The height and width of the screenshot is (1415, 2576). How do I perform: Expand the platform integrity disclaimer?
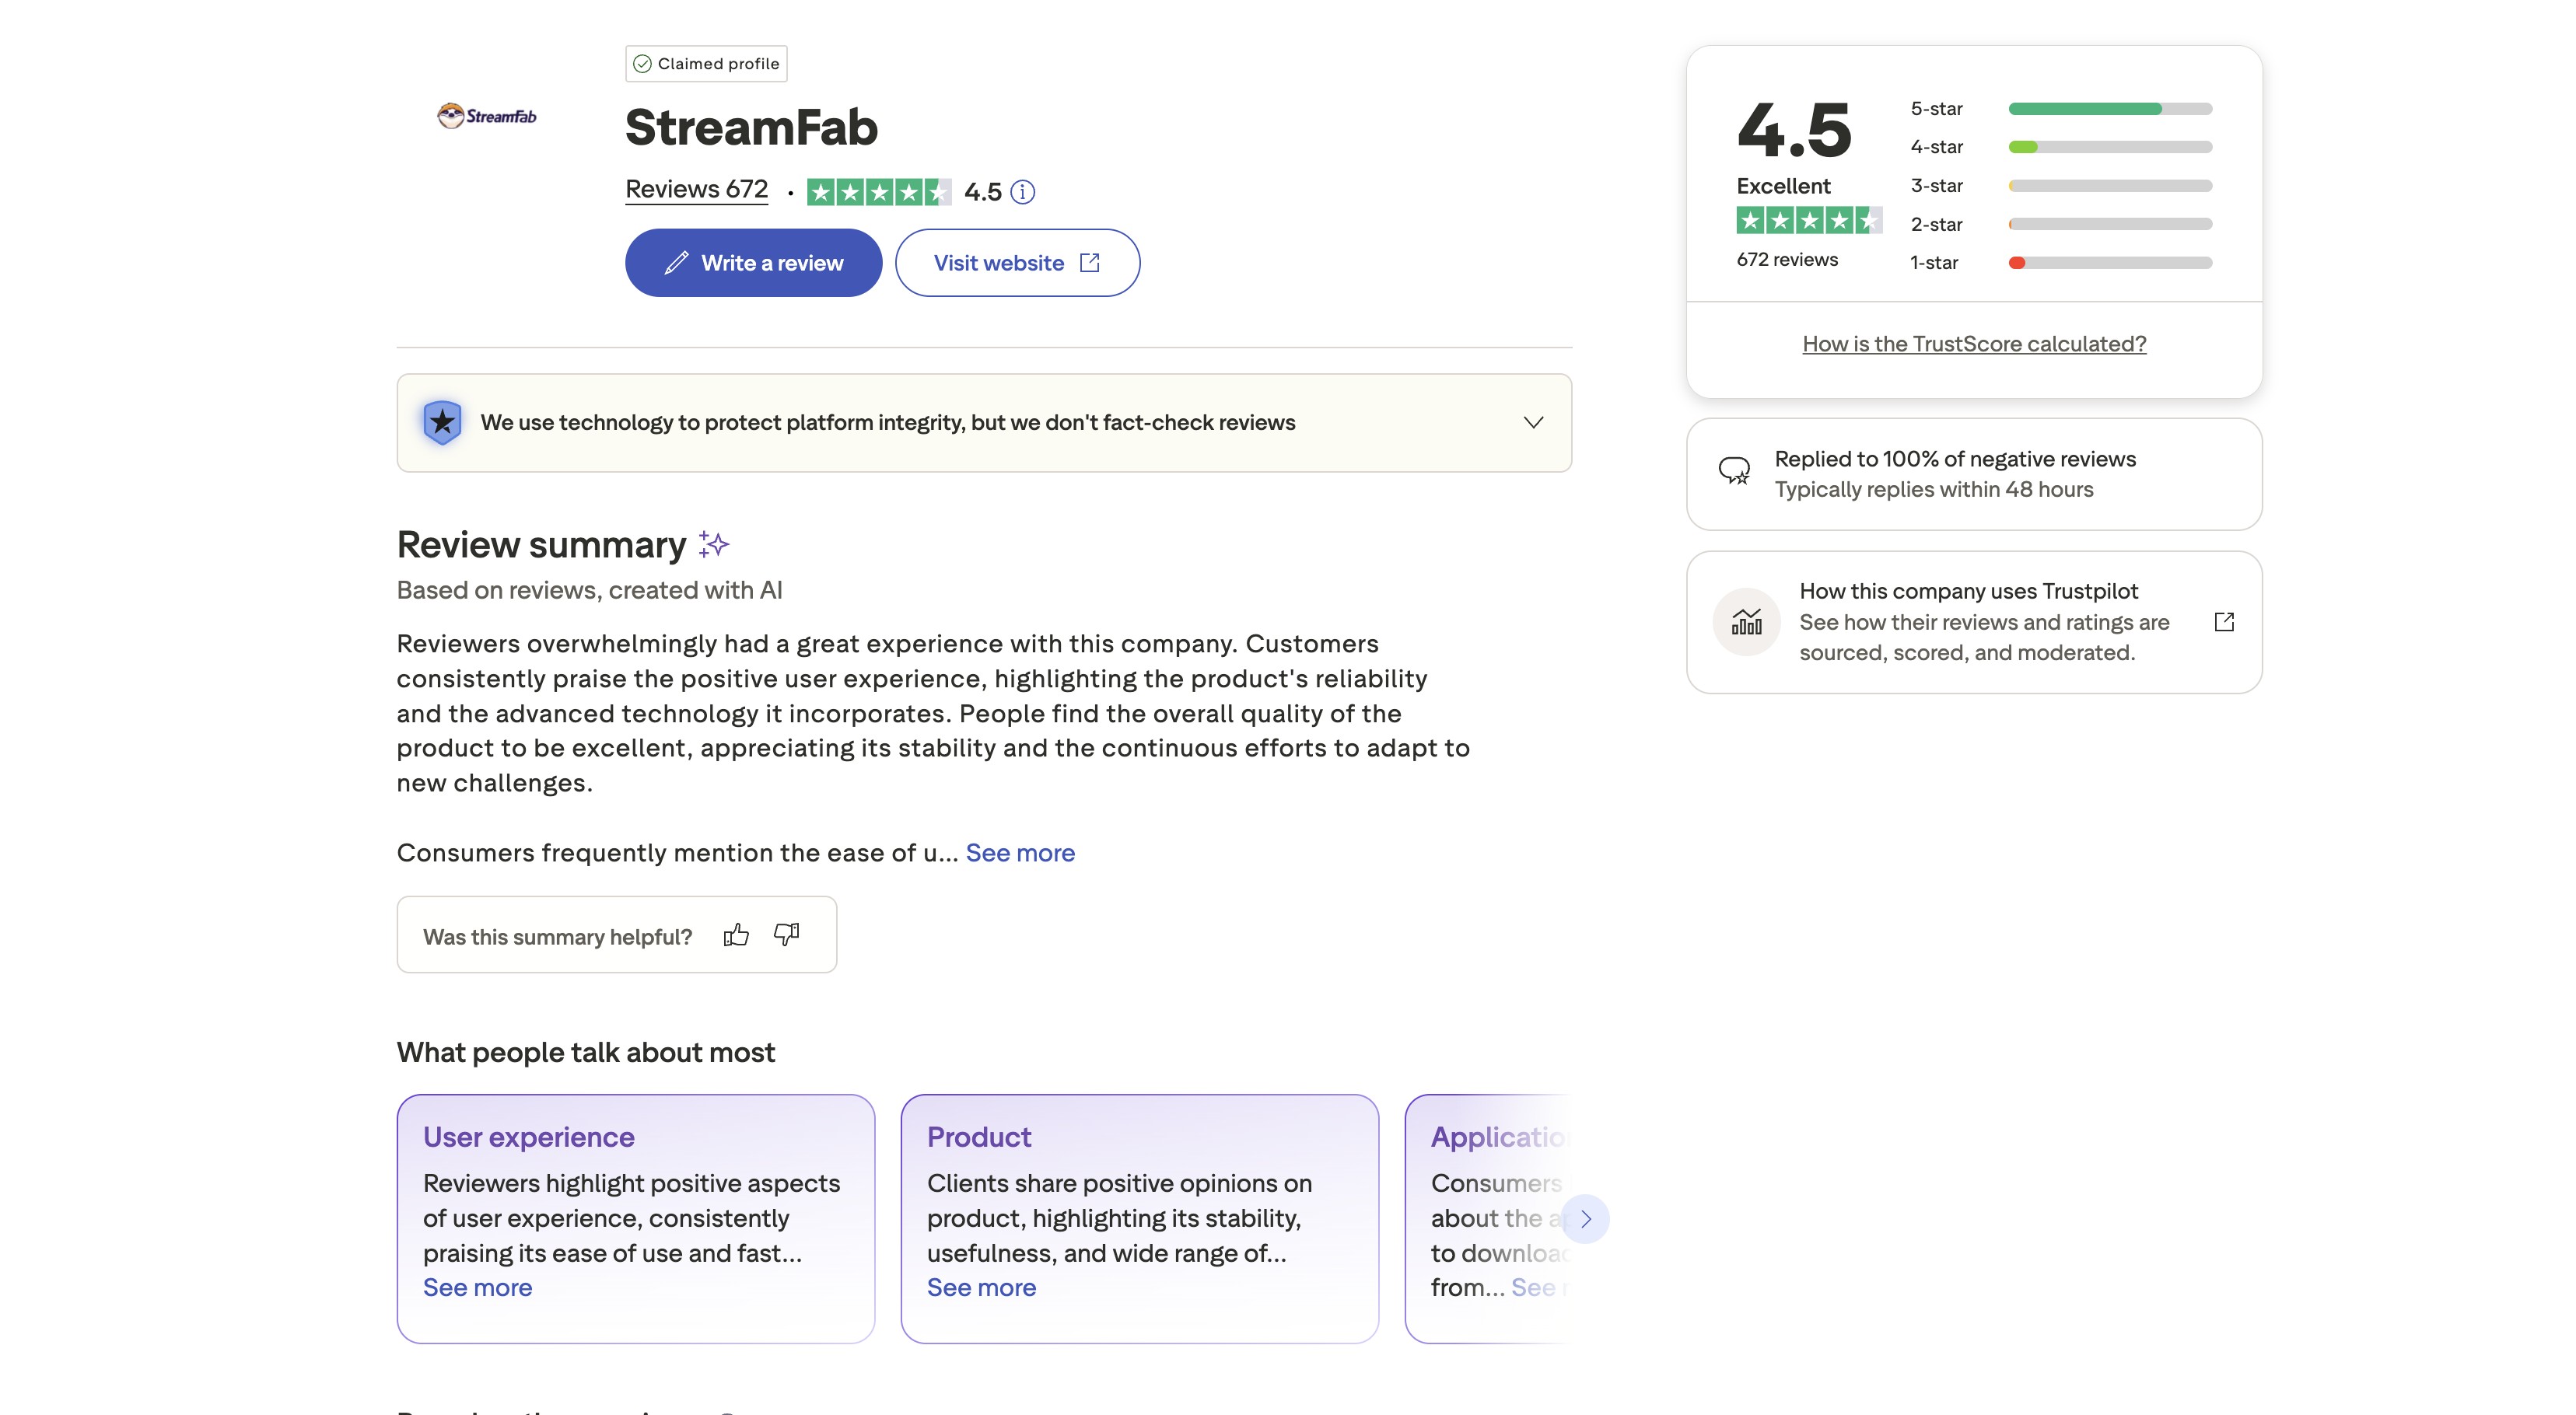[x=1533, y=421]
